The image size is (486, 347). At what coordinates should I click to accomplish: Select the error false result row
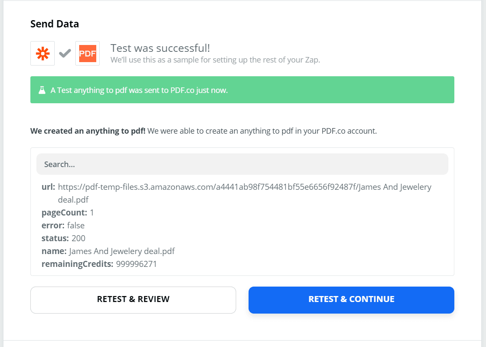[63, 225]
